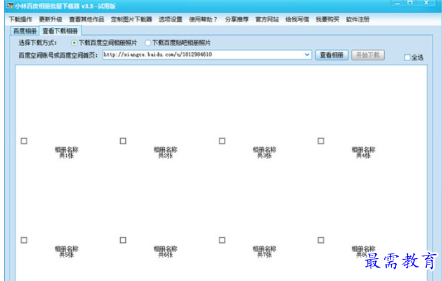Screen dimensions: 442x281
Task: Switch to the 查看下载相册 tab
Action: [x=60, y=31]
